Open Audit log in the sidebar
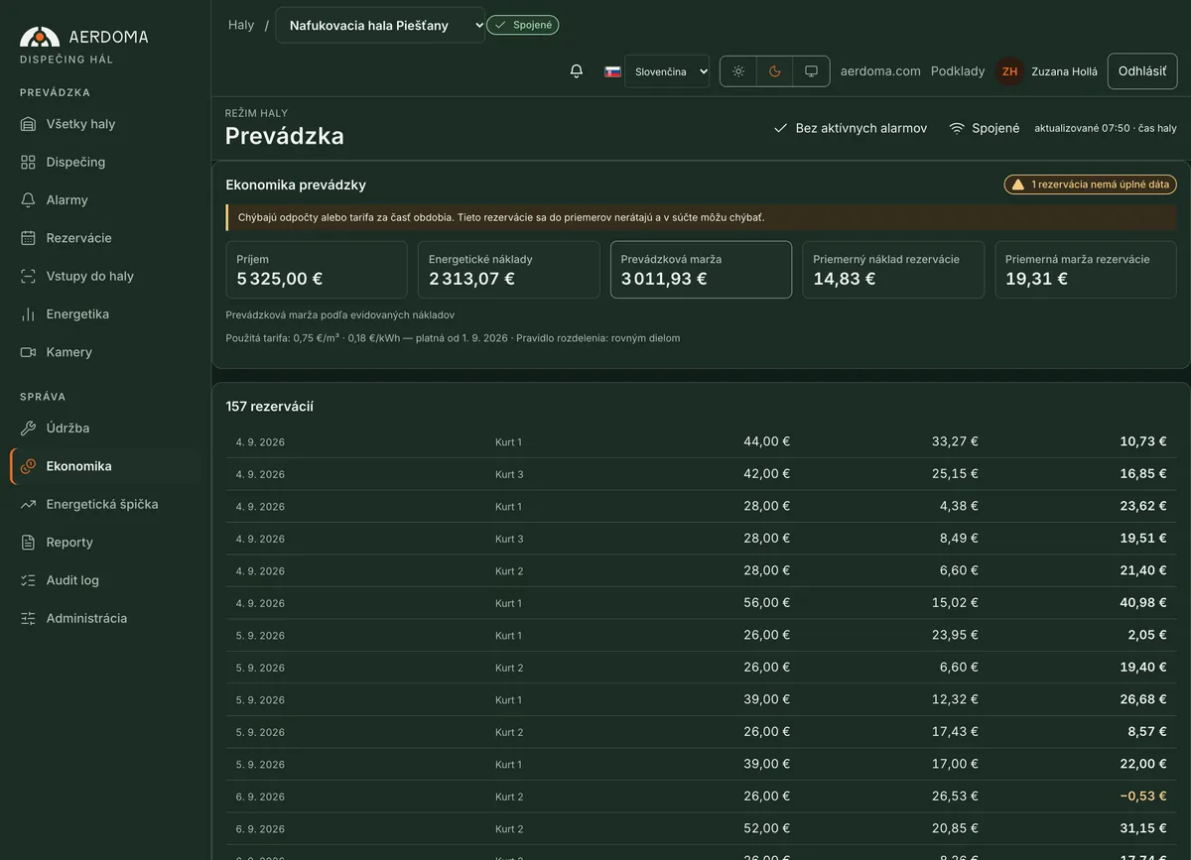 point(106,580)
